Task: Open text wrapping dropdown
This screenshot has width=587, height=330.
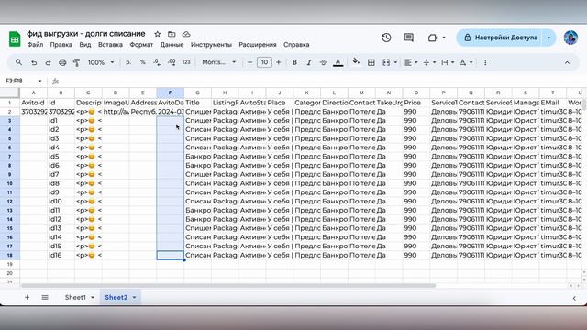Action: [x=447, y=62]
